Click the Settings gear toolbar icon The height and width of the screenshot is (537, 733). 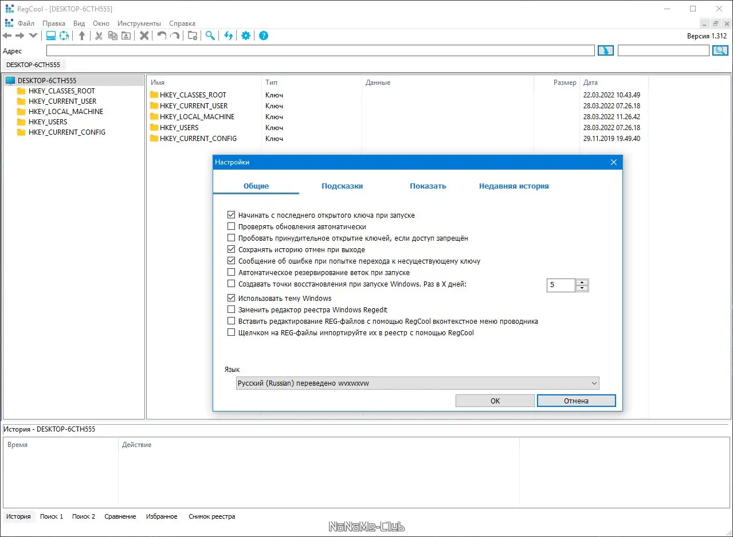pyautogui.click(x=246, y=36)
